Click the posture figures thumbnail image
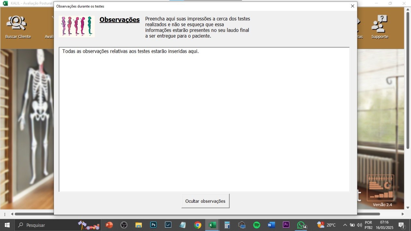The width and height of the screenshot is (411, 231). click(x=77, y=26)
